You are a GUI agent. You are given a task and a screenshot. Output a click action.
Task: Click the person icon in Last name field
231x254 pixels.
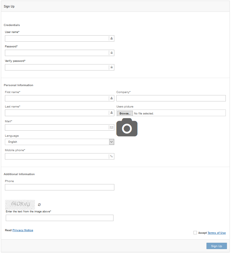(x=111, y=113)
